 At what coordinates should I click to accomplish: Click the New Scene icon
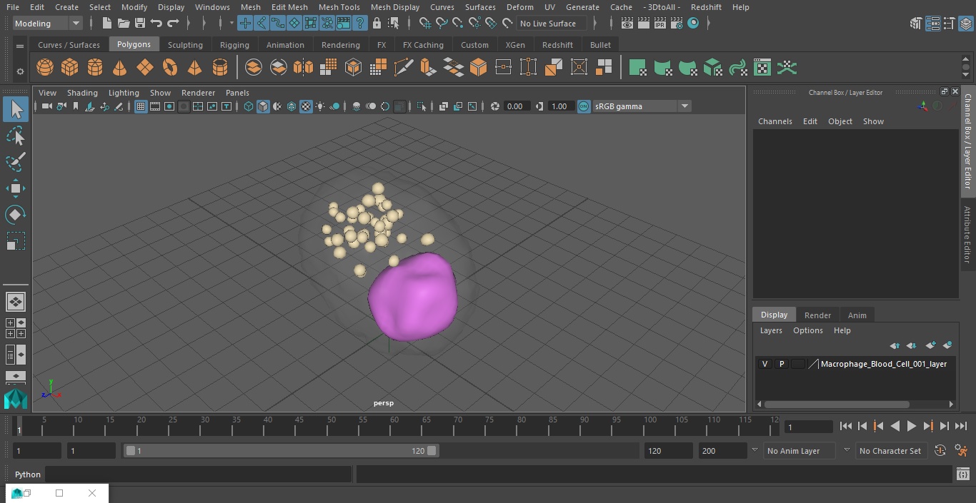click(107, 24)
